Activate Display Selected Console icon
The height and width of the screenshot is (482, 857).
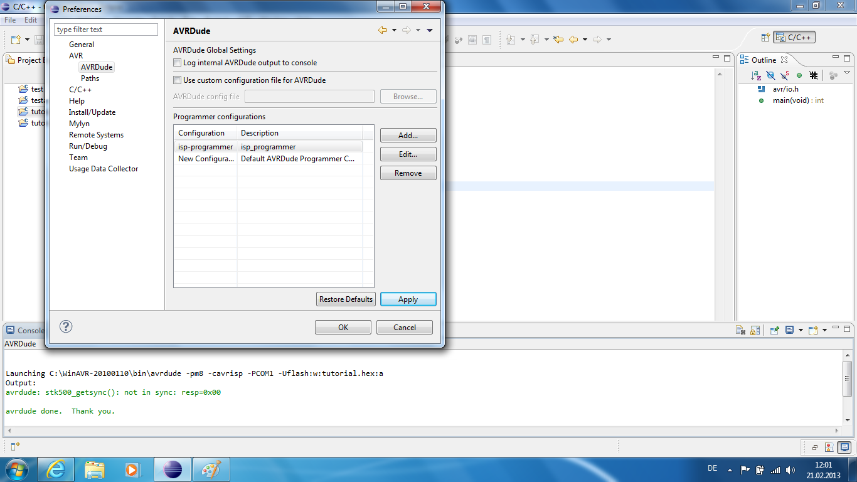789,331
